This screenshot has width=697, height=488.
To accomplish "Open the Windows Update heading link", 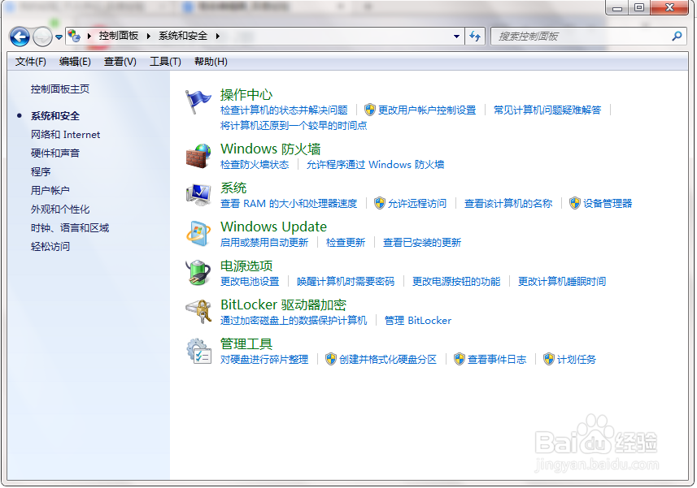I will (x=273, y=227).
